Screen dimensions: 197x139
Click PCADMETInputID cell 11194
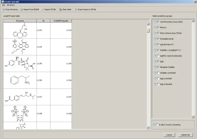click(61, 47)
